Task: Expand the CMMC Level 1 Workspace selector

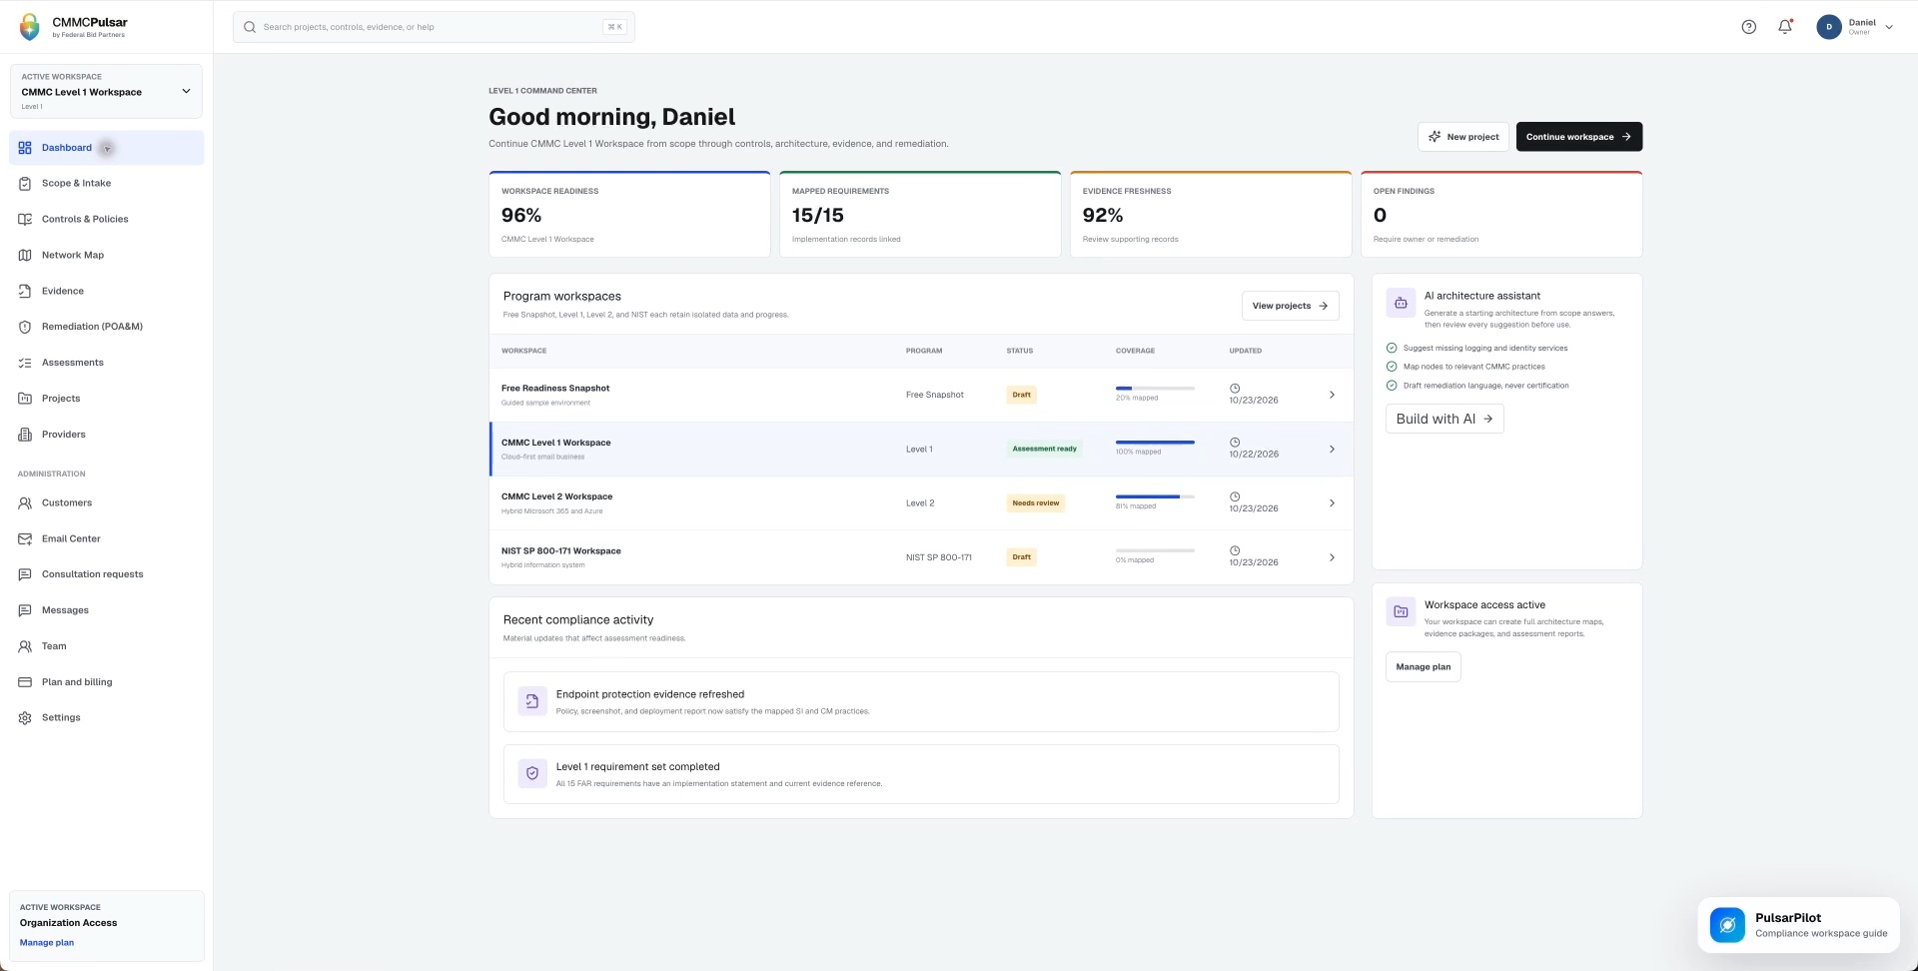Action: pyautogui.click(x=106, y=92)
